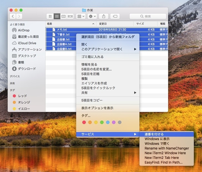202x172 pixels.
Task: Choose 情報を見る in the context menu
Action: click(108, 64)
